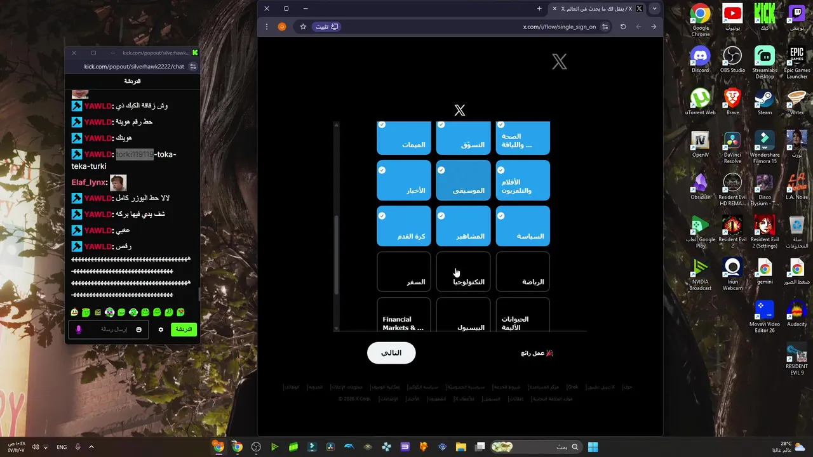The height and width of the screenshot is (457, 813).
Task: Select the الحيوانات الأليفة interest card
Action: coord(523,315)
